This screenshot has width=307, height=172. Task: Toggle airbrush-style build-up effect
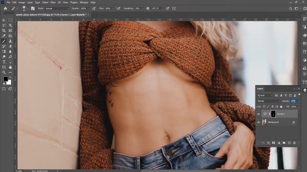coord(118,9)
